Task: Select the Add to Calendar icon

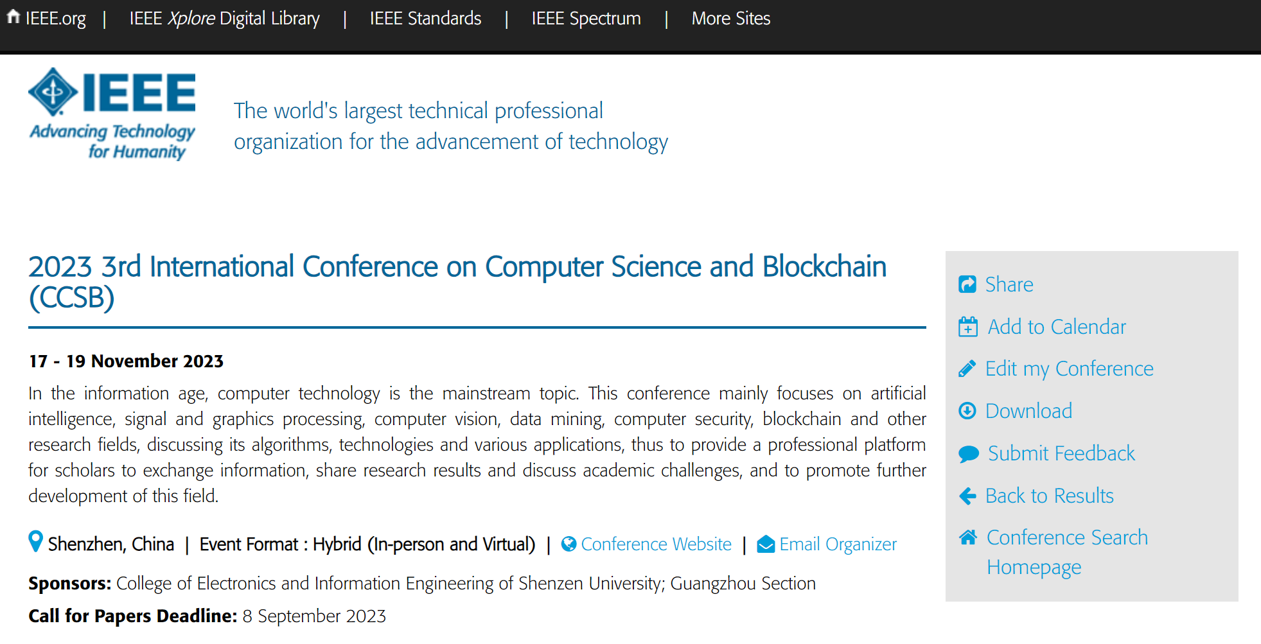Action: click(x=968, y=326)
